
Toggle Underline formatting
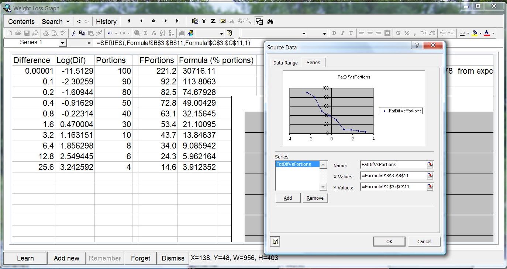(351, 33)
